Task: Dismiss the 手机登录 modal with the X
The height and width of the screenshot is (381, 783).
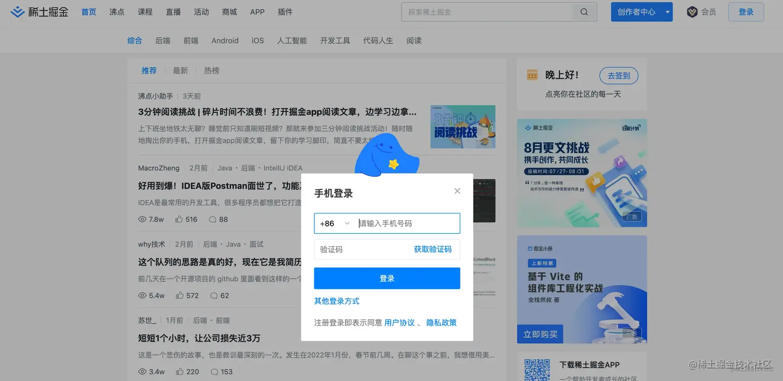Action: [457, 191]
